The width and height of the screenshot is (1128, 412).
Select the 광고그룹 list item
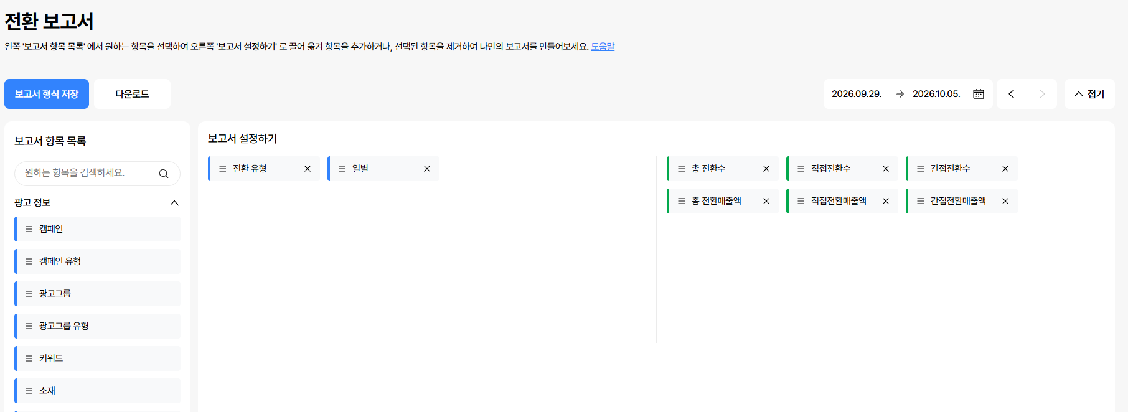(97, 294)
